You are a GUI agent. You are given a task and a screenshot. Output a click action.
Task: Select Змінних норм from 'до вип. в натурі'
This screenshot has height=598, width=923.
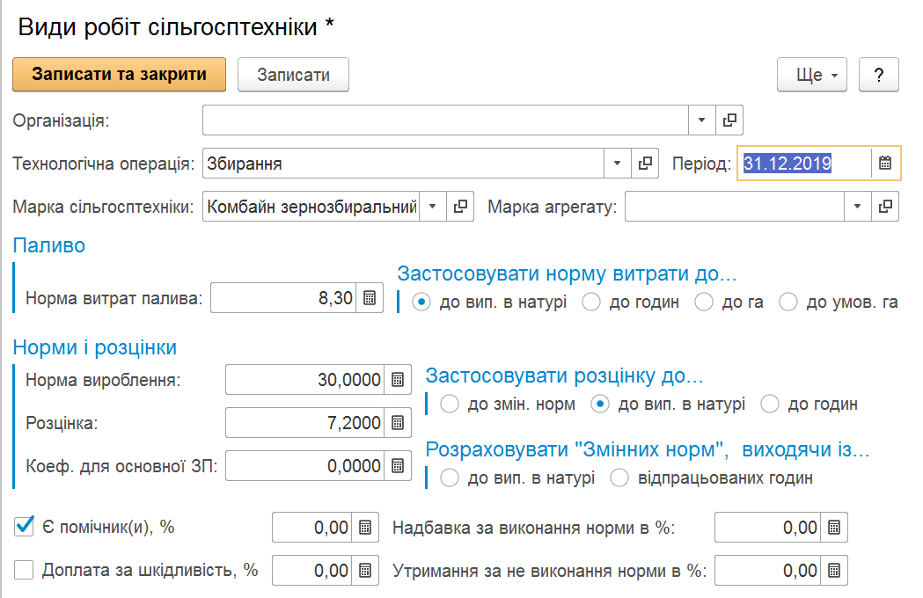click(x=449, y=478)
